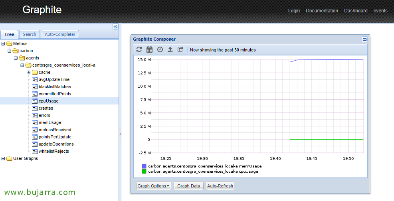Click the Graph Data button
394x201 pixels.
coord(188,186)
